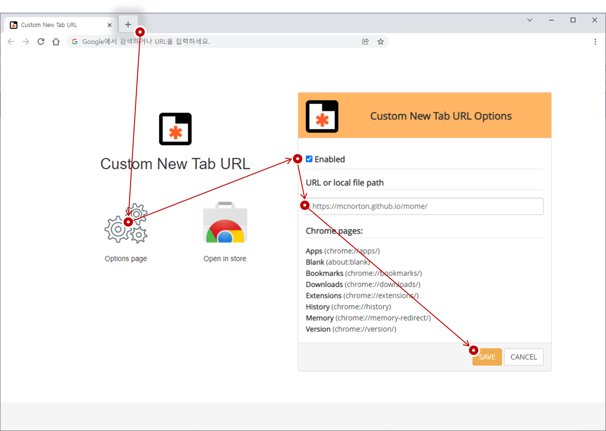This screenshot has height=431, width=606.
Task: Click the Custom New Tab URL logo
Action: click(x=175, y=129)
